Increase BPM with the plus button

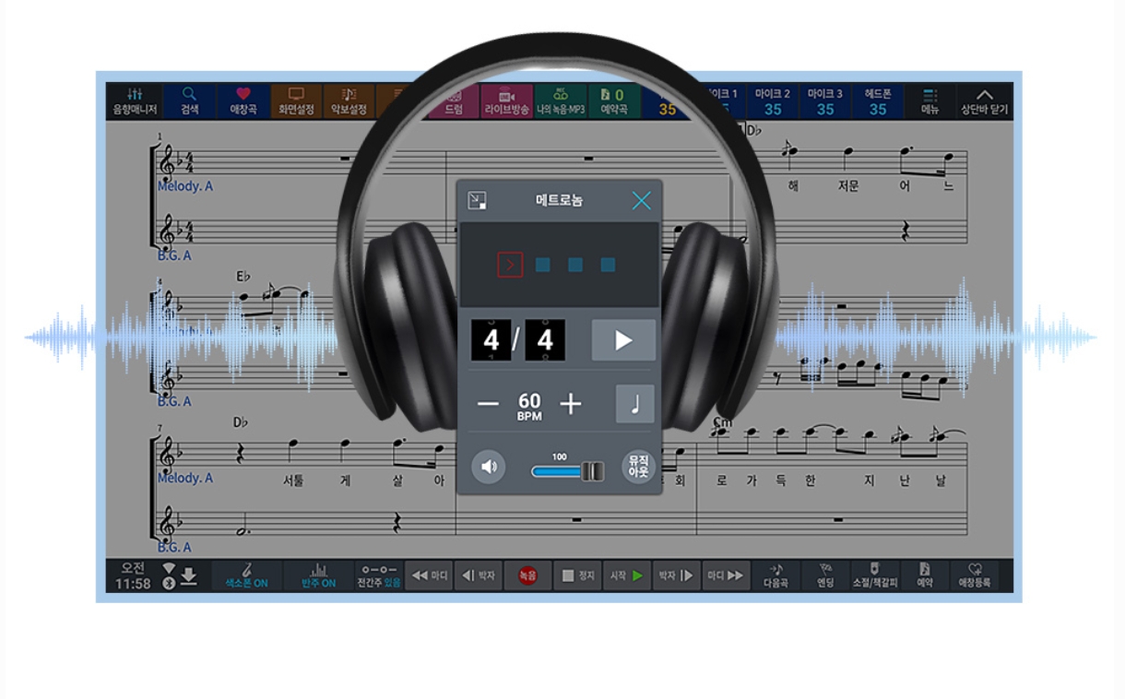571,404
